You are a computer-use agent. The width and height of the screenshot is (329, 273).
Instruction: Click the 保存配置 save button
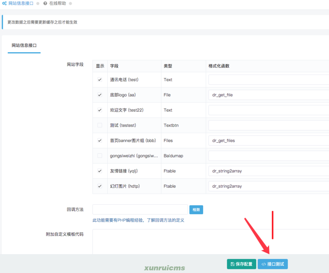coord(241,264)
